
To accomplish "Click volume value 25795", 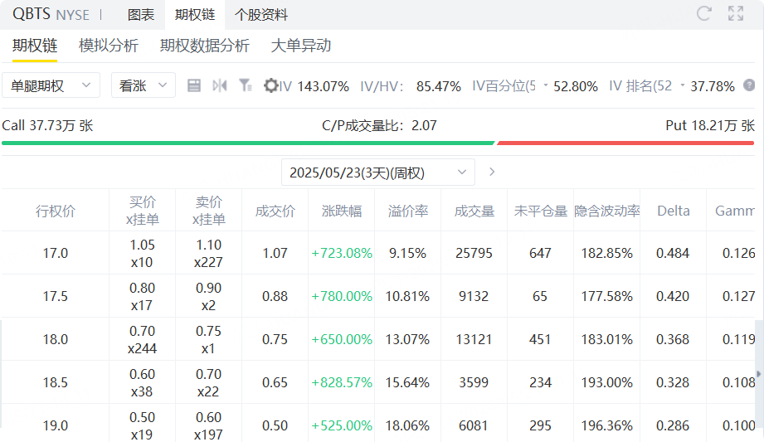I will (474, 253).
